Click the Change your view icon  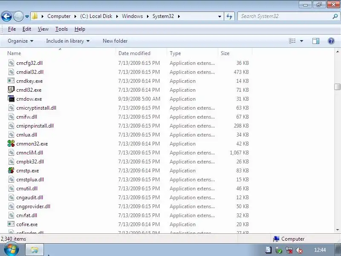[292, 41]
